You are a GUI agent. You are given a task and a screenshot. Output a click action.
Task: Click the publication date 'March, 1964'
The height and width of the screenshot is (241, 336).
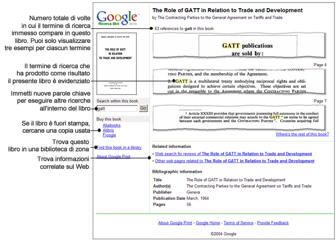[197, 198]
